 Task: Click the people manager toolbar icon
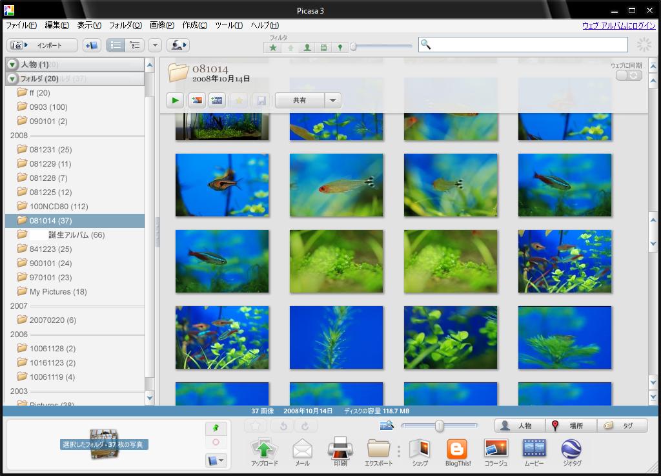click(x=178, y=45)
